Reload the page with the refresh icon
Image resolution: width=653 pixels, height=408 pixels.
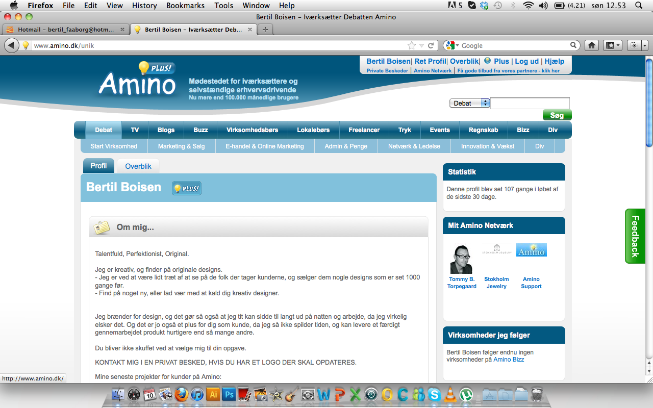(x=431, y=45)
